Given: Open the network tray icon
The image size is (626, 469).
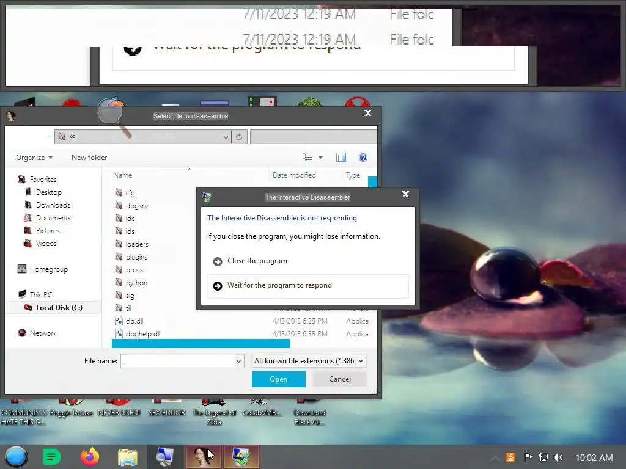Looking at the screenshot, I should pyautogui.click(x=543, y=457).
